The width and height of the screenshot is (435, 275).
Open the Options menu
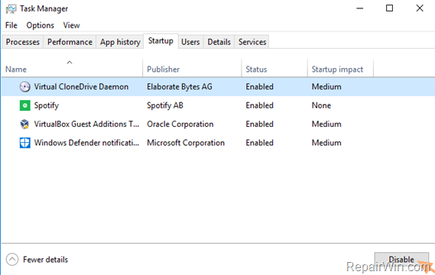[41, 25]
